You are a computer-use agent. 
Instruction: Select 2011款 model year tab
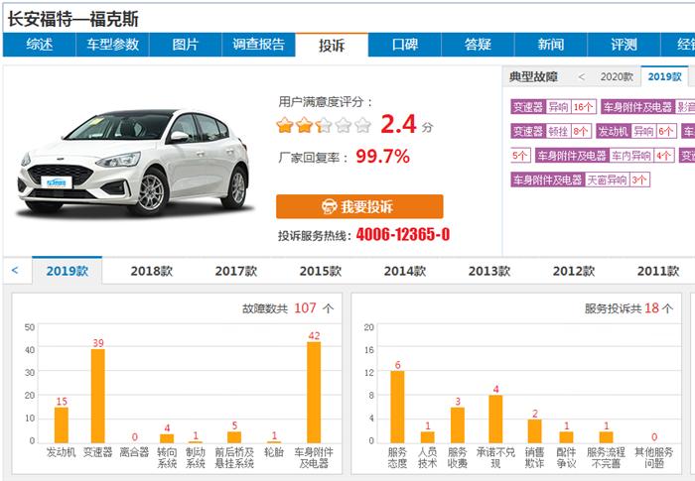(x=658, y=271)
